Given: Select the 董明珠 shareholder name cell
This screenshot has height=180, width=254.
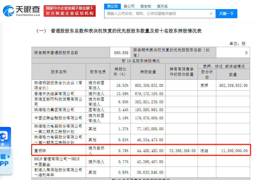Looking at the screenshot, I should [x=59, y=151].
